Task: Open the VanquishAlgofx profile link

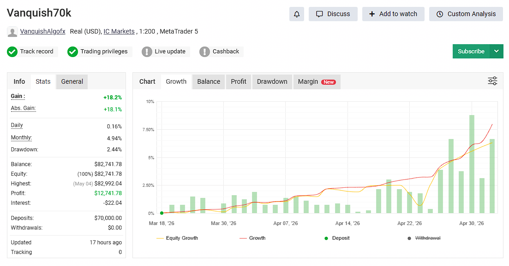Action: tap(42, 31)
